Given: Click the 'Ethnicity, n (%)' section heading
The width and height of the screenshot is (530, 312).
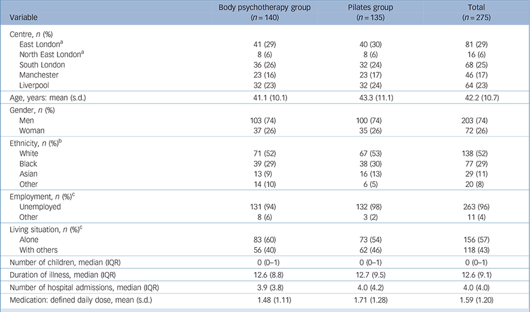Looking at the screenshot, I should 37,143.
